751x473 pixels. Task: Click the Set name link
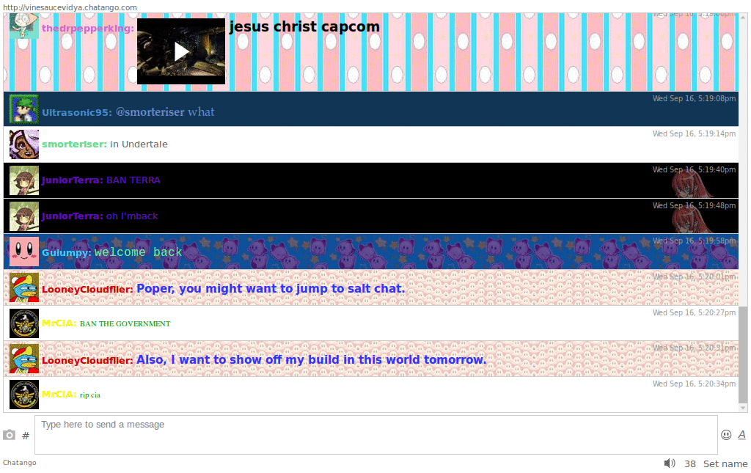725,463
